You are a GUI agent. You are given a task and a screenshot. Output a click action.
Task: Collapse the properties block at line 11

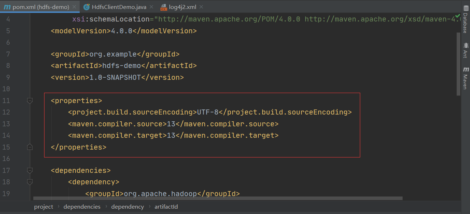tap(30, 101)
